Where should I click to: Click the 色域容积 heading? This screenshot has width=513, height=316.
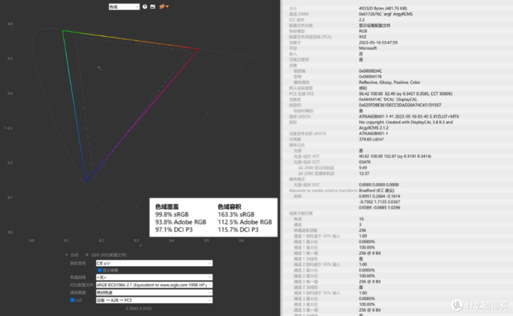(x=229, y=206)
